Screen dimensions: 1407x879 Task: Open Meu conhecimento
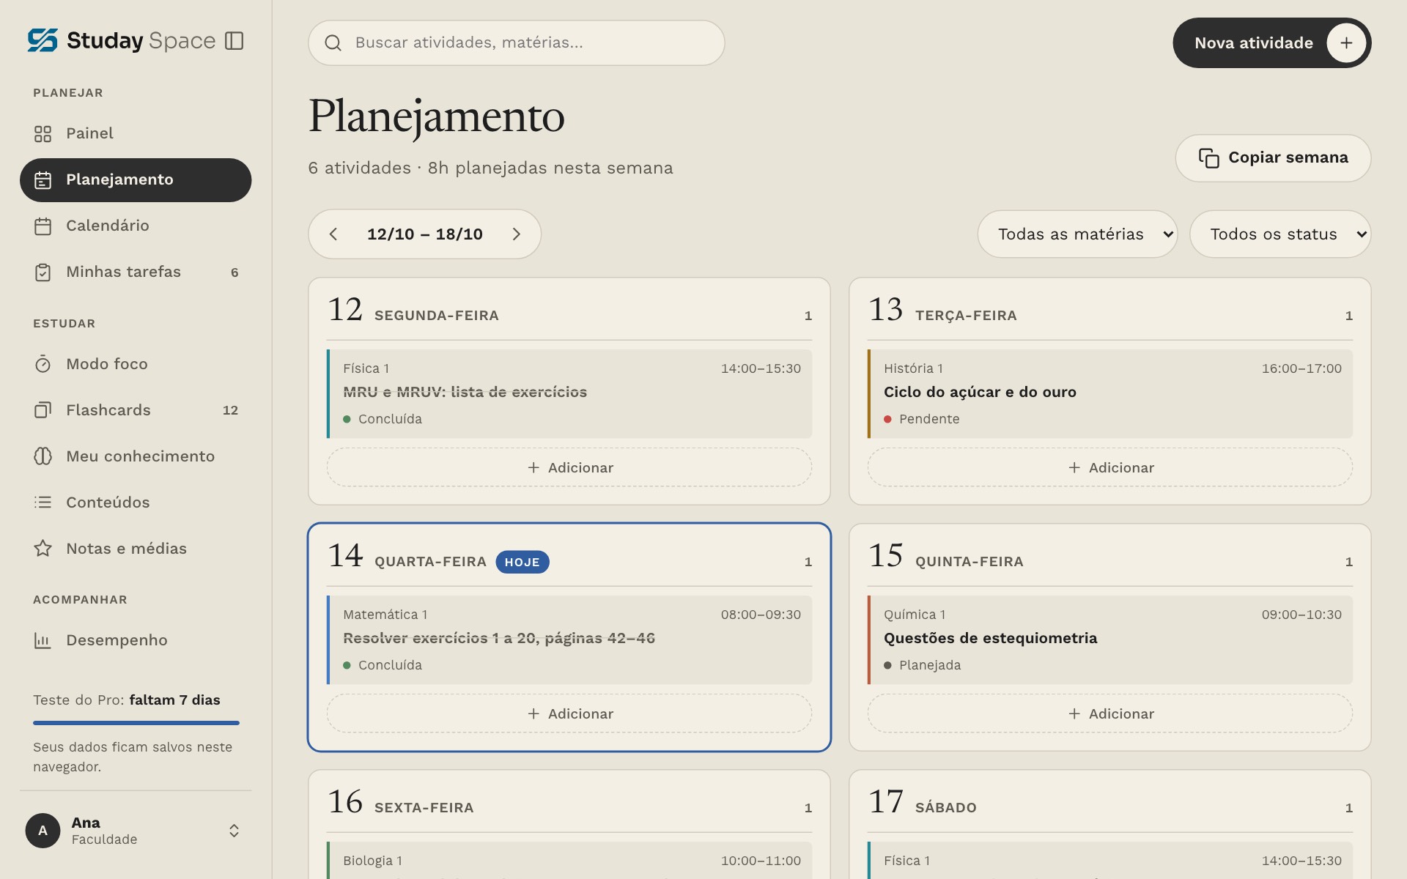[136, 456]
